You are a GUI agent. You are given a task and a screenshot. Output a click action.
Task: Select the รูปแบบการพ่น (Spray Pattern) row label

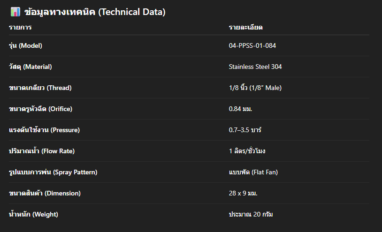[53, 172]
